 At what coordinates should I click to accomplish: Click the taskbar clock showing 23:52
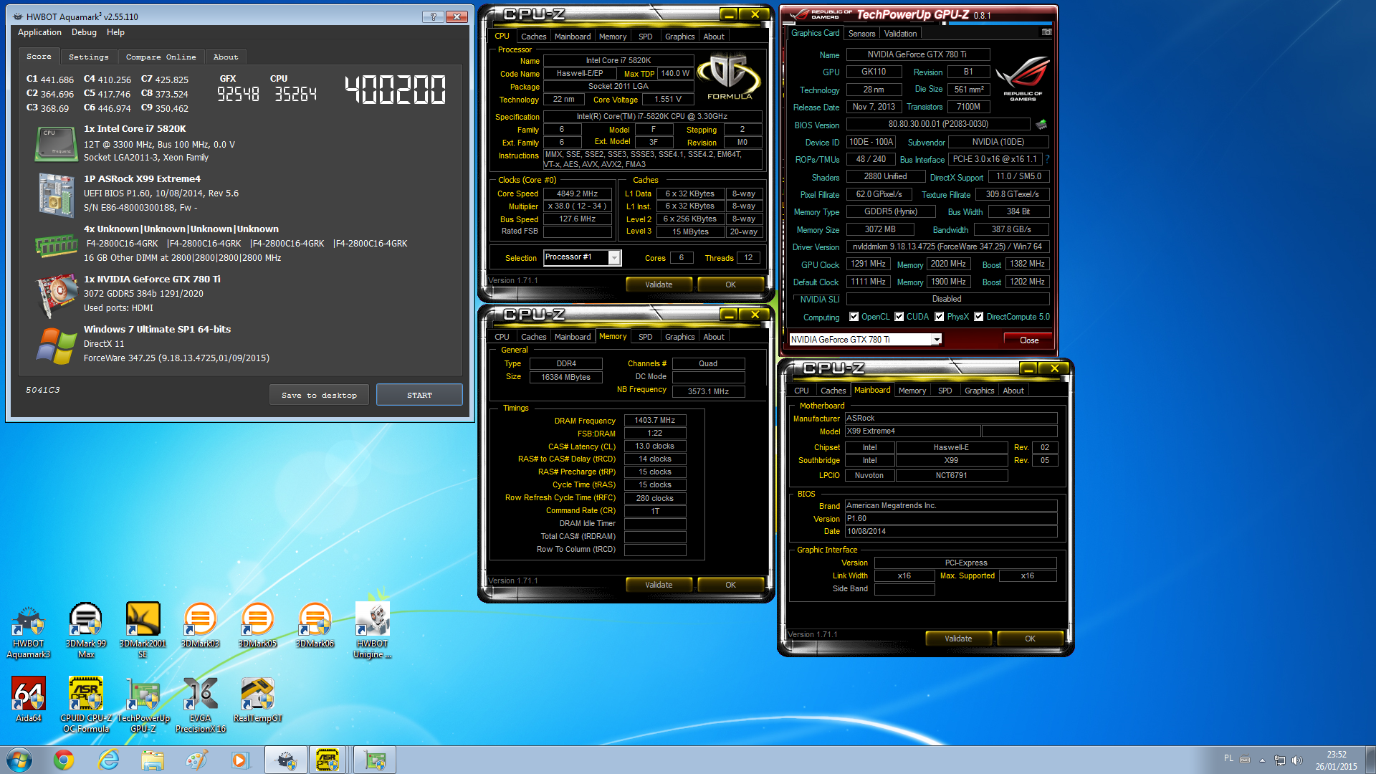1336,760
